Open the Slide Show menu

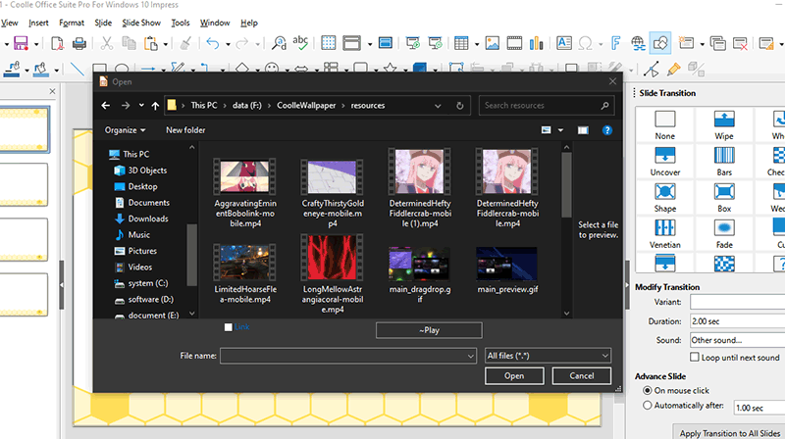[141, 22]
